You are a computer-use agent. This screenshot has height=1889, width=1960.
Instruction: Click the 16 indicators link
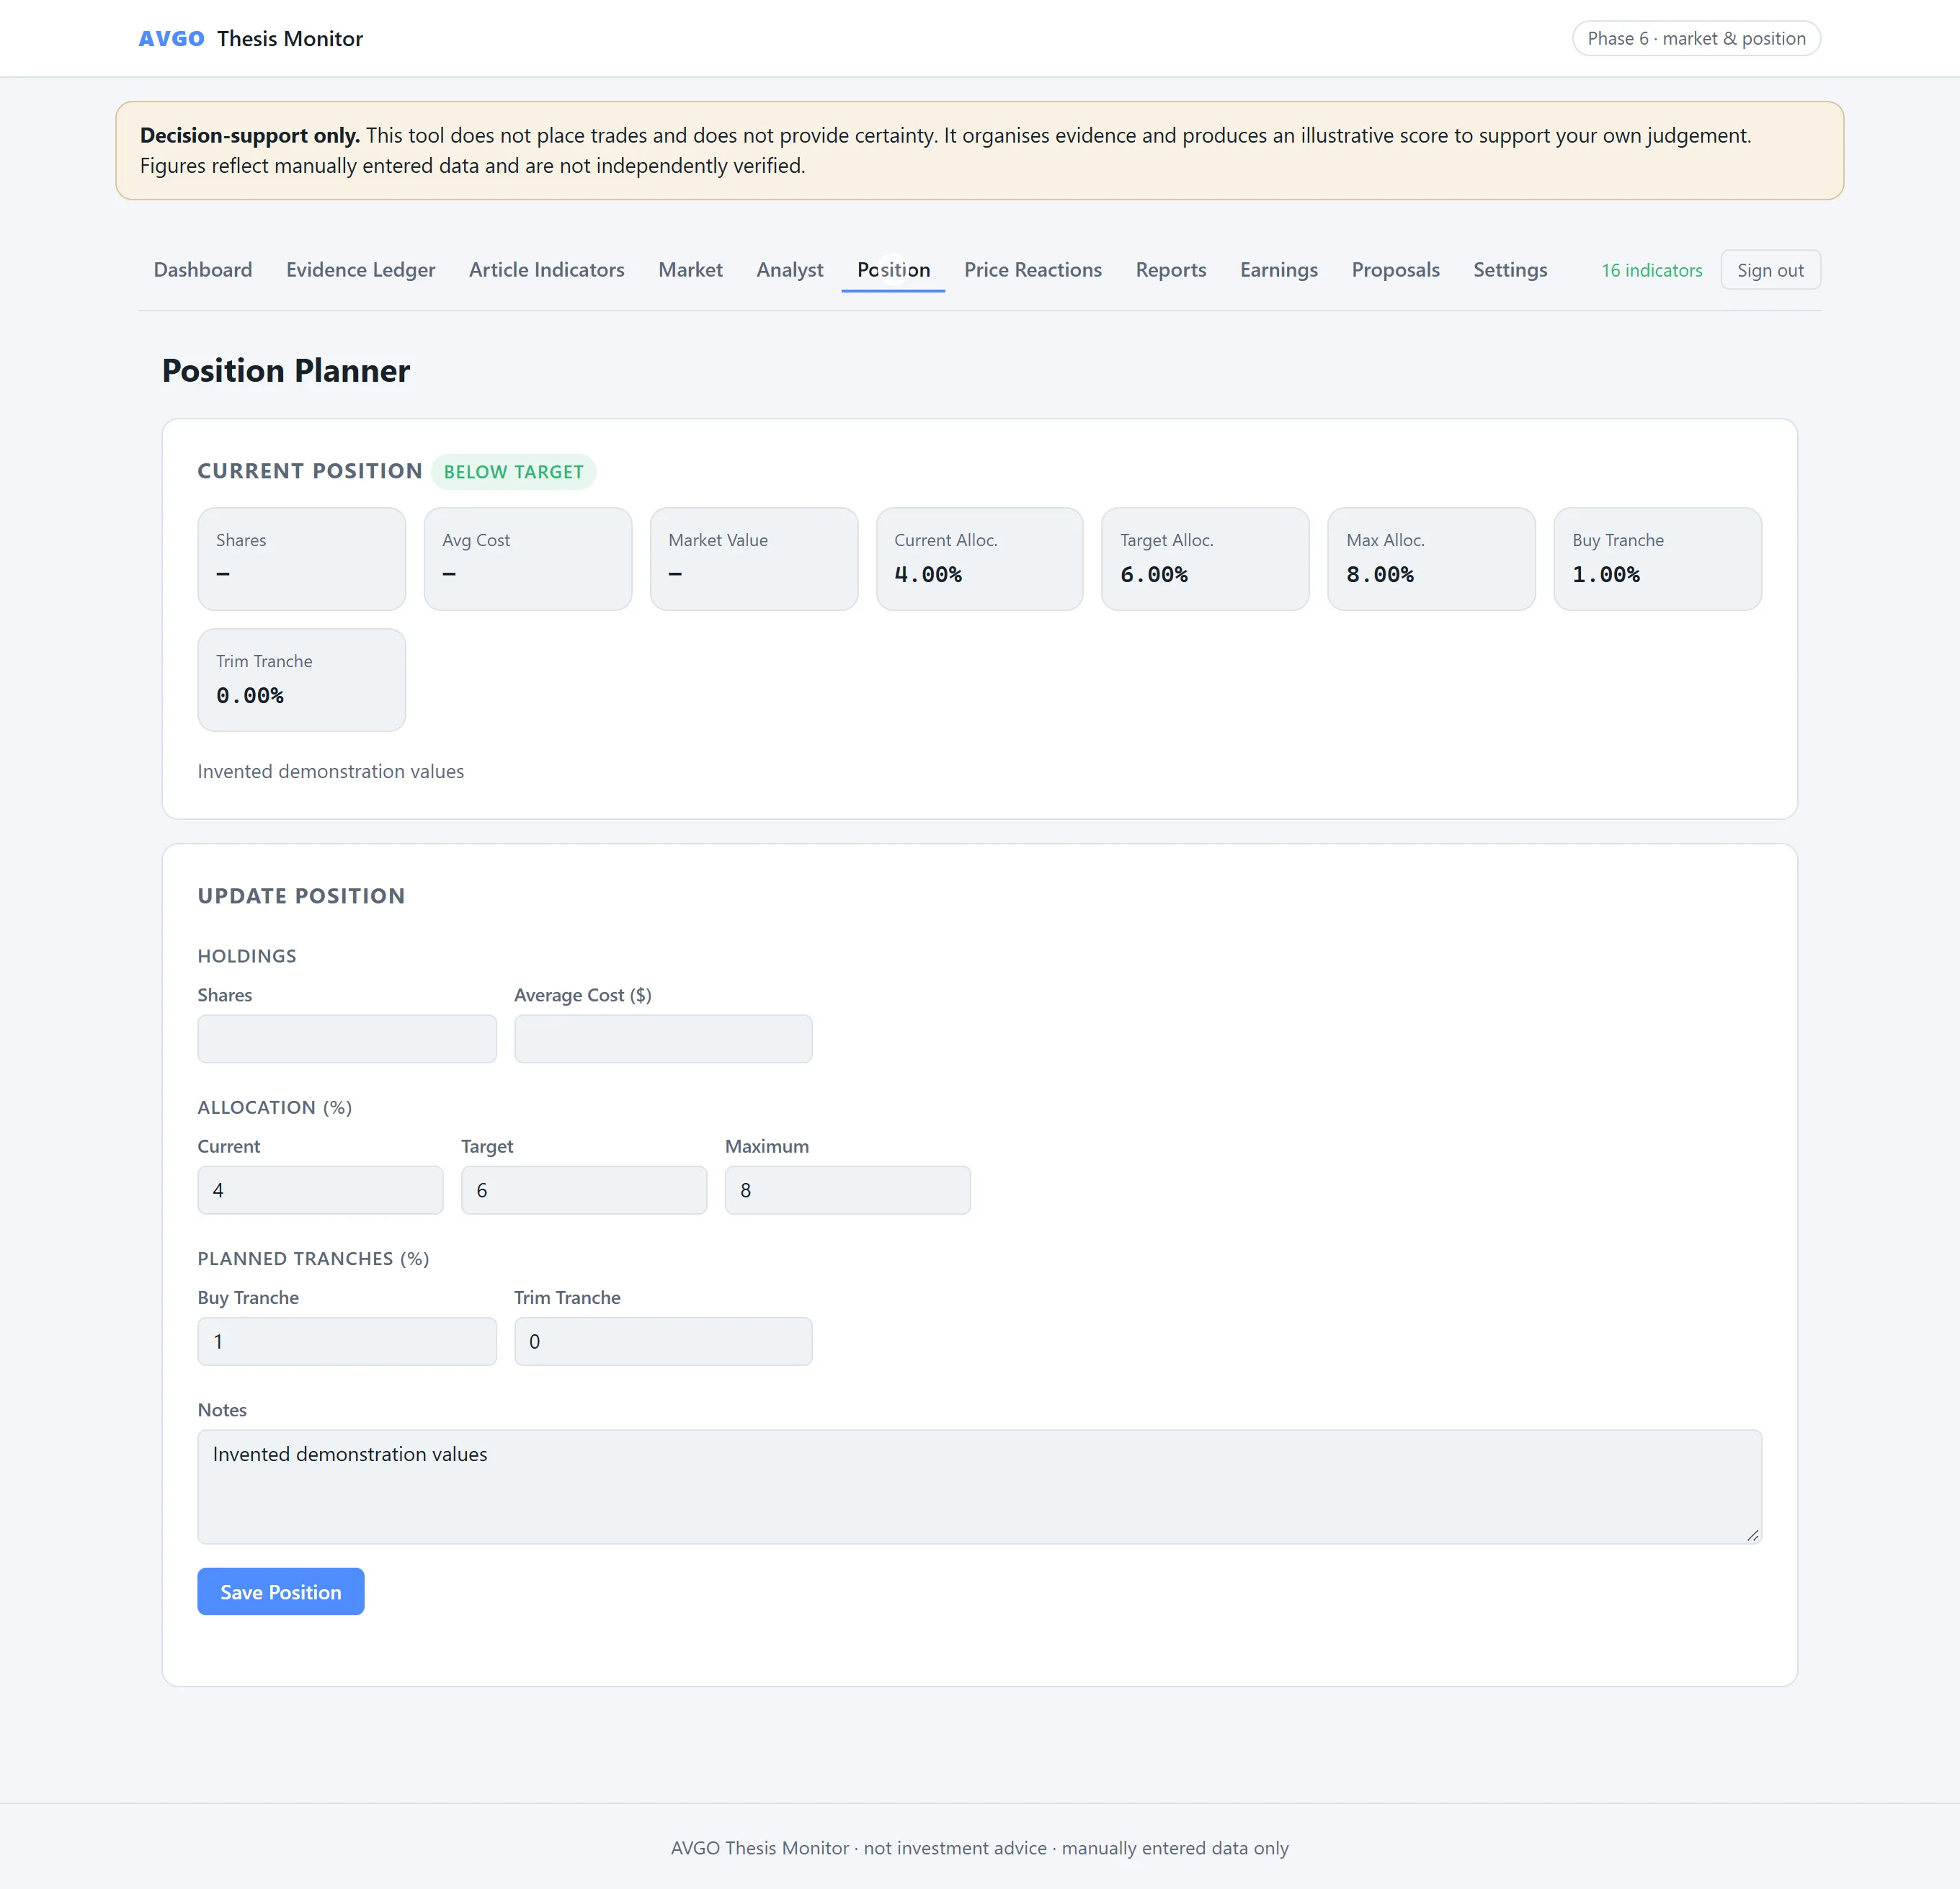[1651, 271]
